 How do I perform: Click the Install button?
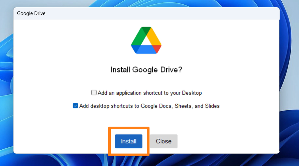(x=128, y=141)
